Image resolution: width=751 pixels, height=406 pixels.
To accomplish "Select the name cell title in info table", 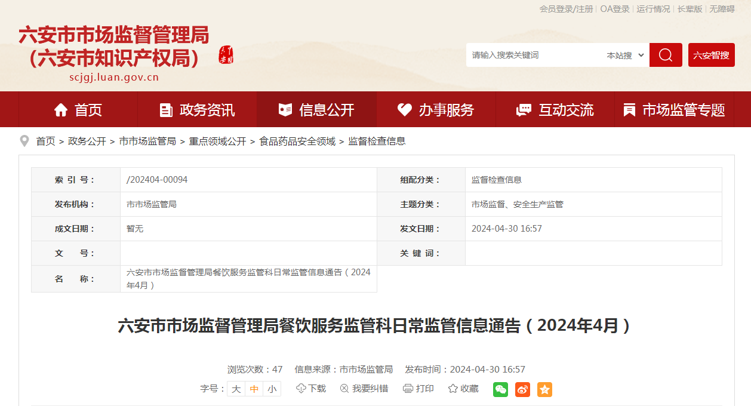I will click(248, 279).
